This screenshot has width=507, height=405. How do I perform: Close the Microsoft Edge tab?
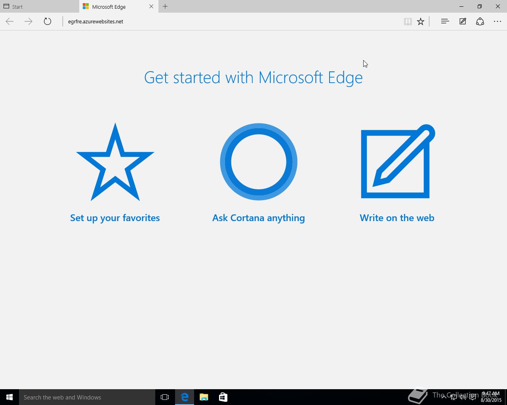point(151,6)
